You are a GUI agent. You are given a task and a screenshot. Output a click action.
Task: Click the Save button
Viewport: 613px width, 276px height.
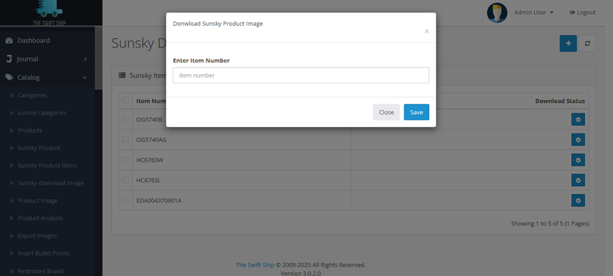tap(416, 112)
